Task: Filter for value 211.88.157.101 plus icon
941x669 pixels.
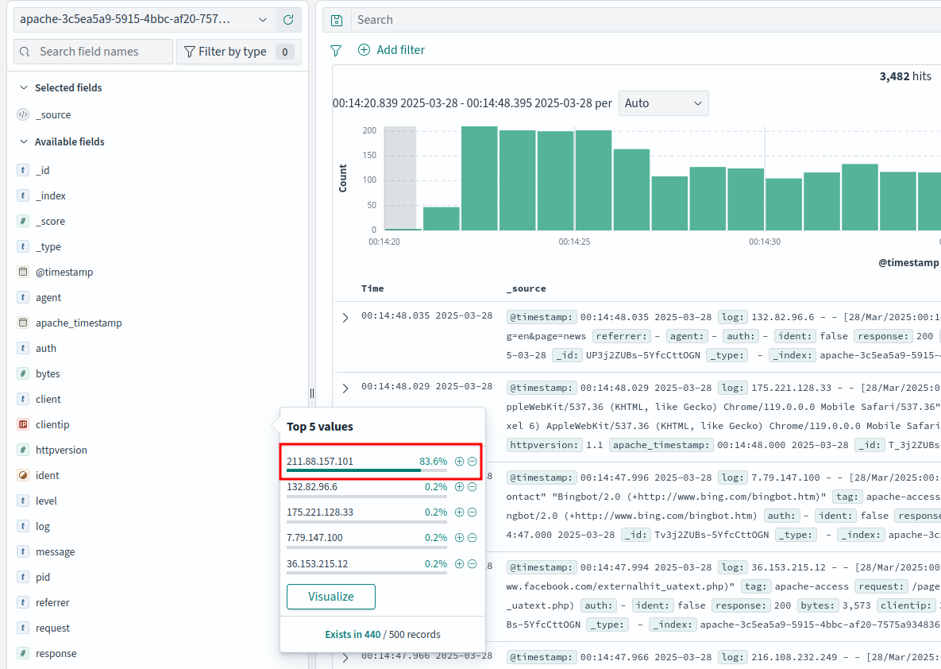Action: pyautogui.click(x=459, y=462)
